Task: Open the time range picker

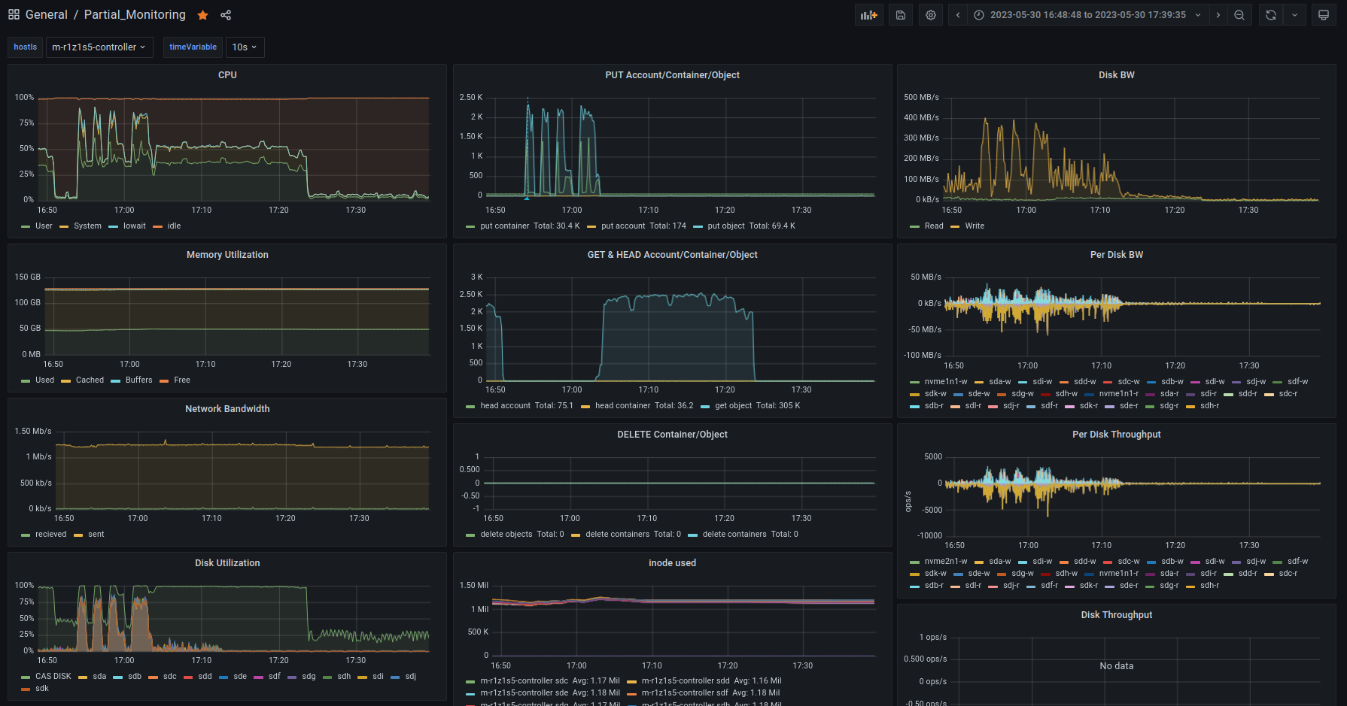Action: pyautogui.click(x=1088, y=15)
